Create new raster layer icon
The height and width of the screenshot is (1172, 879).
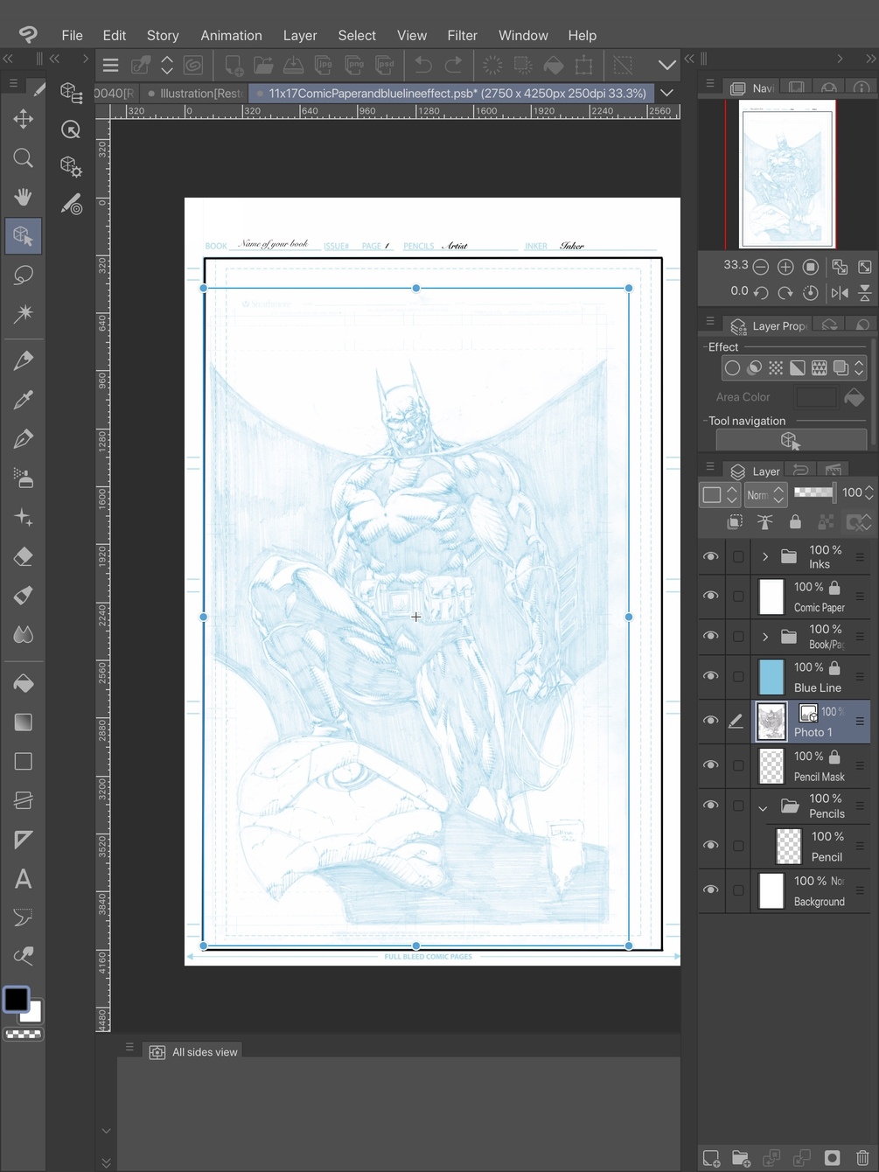tap(712, 1158)
